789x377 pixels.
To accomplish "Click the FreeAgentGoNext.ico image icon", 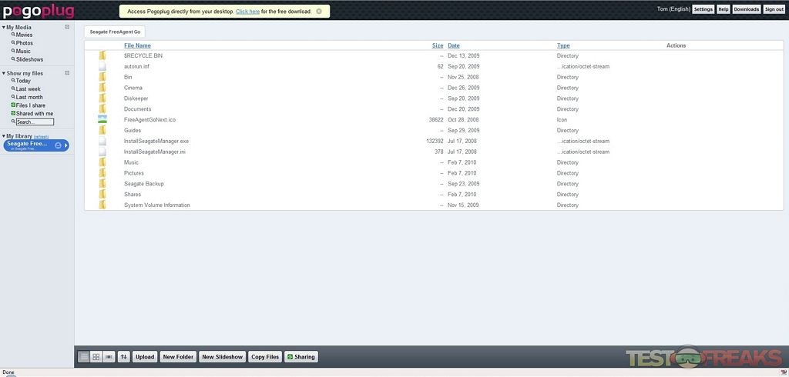I will 102,120.
